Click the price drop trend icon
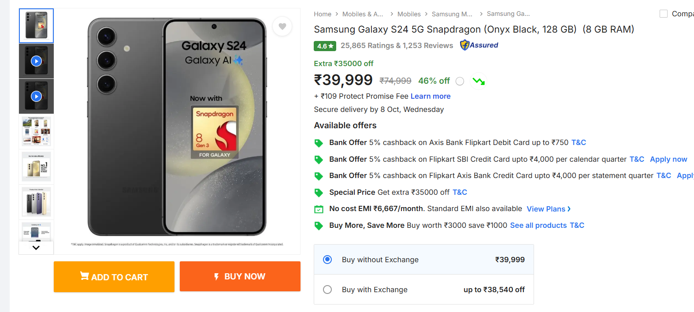 [479, 81]
